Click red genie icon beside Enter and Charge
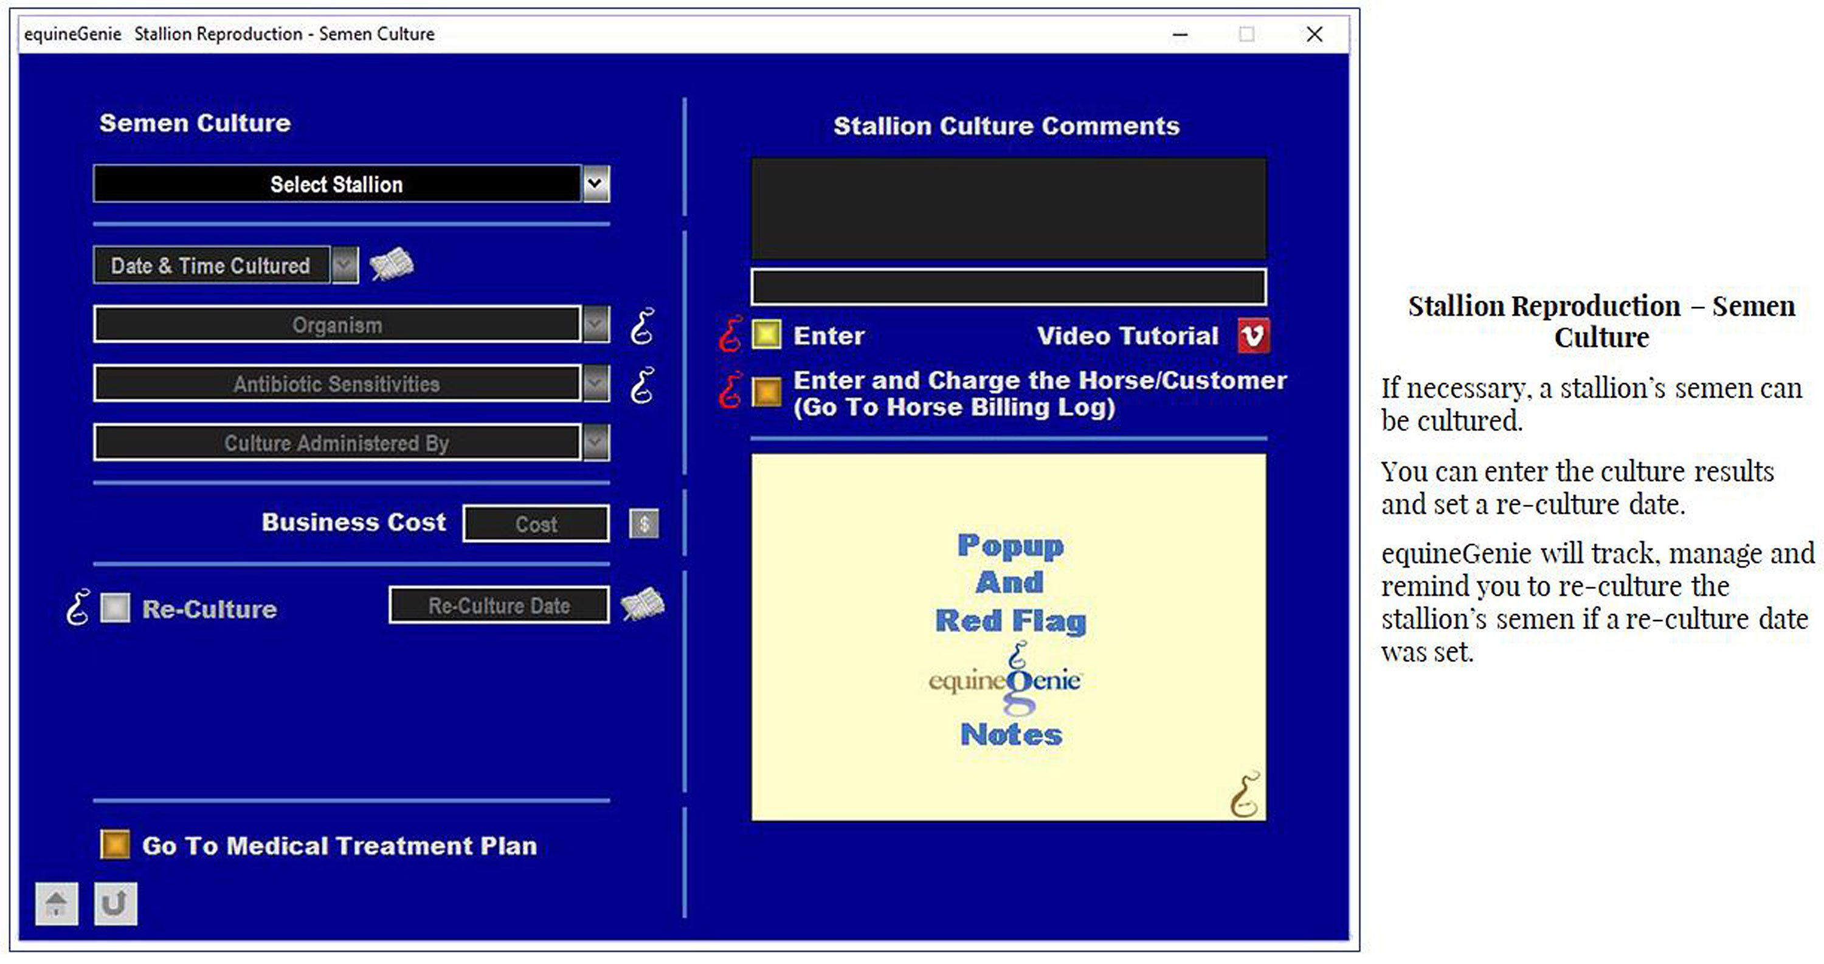 coord(731,390)
